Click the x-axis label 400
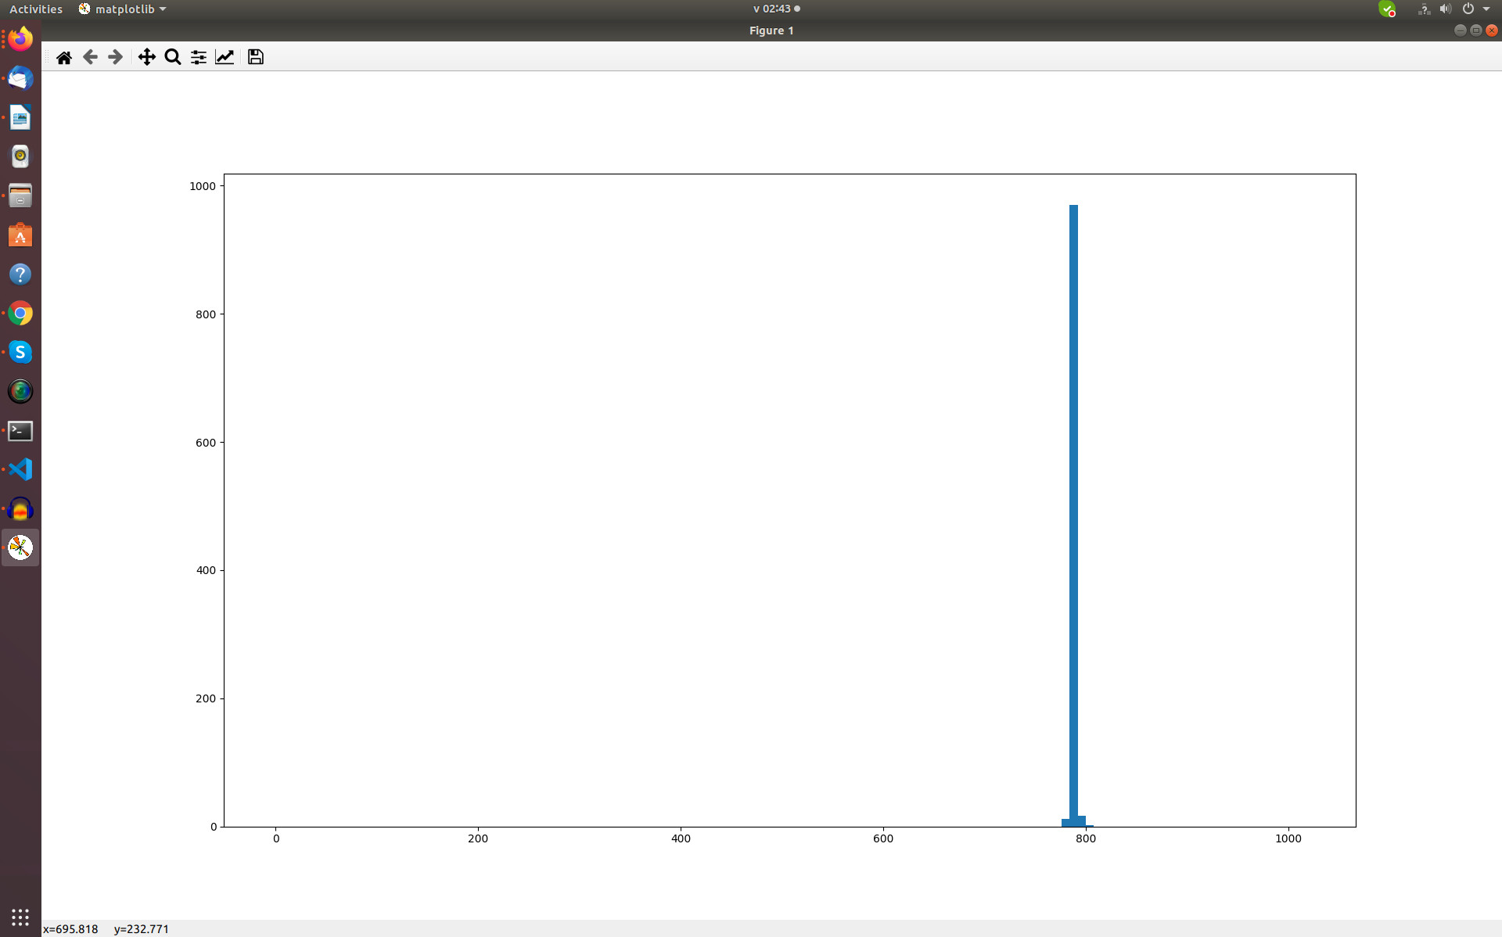 point(681,838)
